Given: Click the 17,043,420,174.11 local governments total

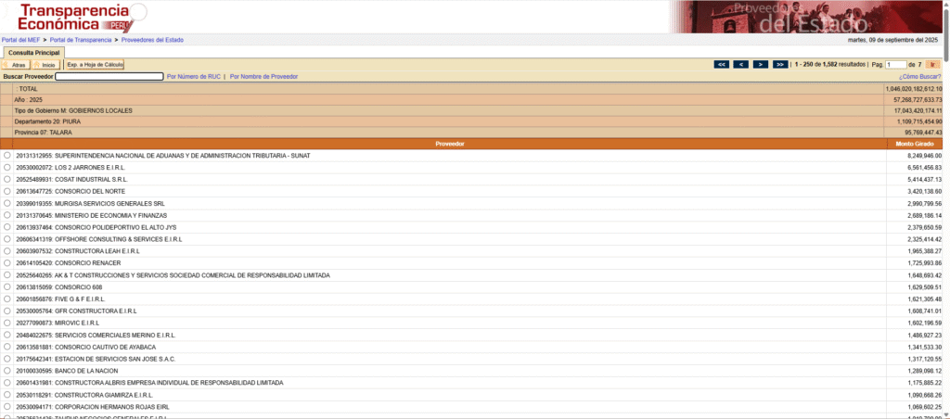Looking at the screenshot, I should pyautogui.click(x=918, y=111).
